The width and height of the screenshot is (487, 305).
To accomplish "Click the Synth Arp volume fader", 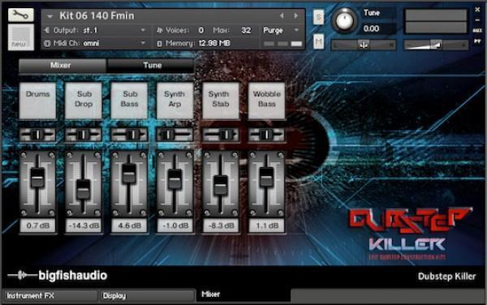I will 175,179.
